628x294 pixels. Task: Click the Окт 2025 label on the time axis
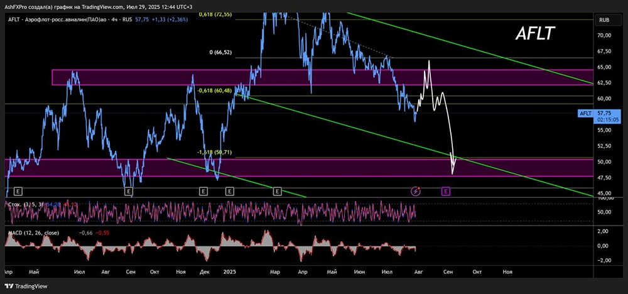coord(477,272)
